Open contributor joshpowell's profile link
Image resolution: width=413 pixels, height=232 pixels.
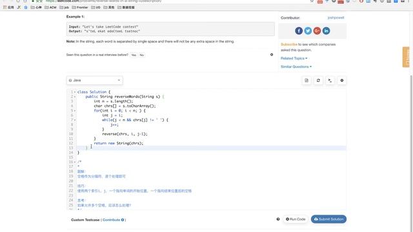point(336,17)
